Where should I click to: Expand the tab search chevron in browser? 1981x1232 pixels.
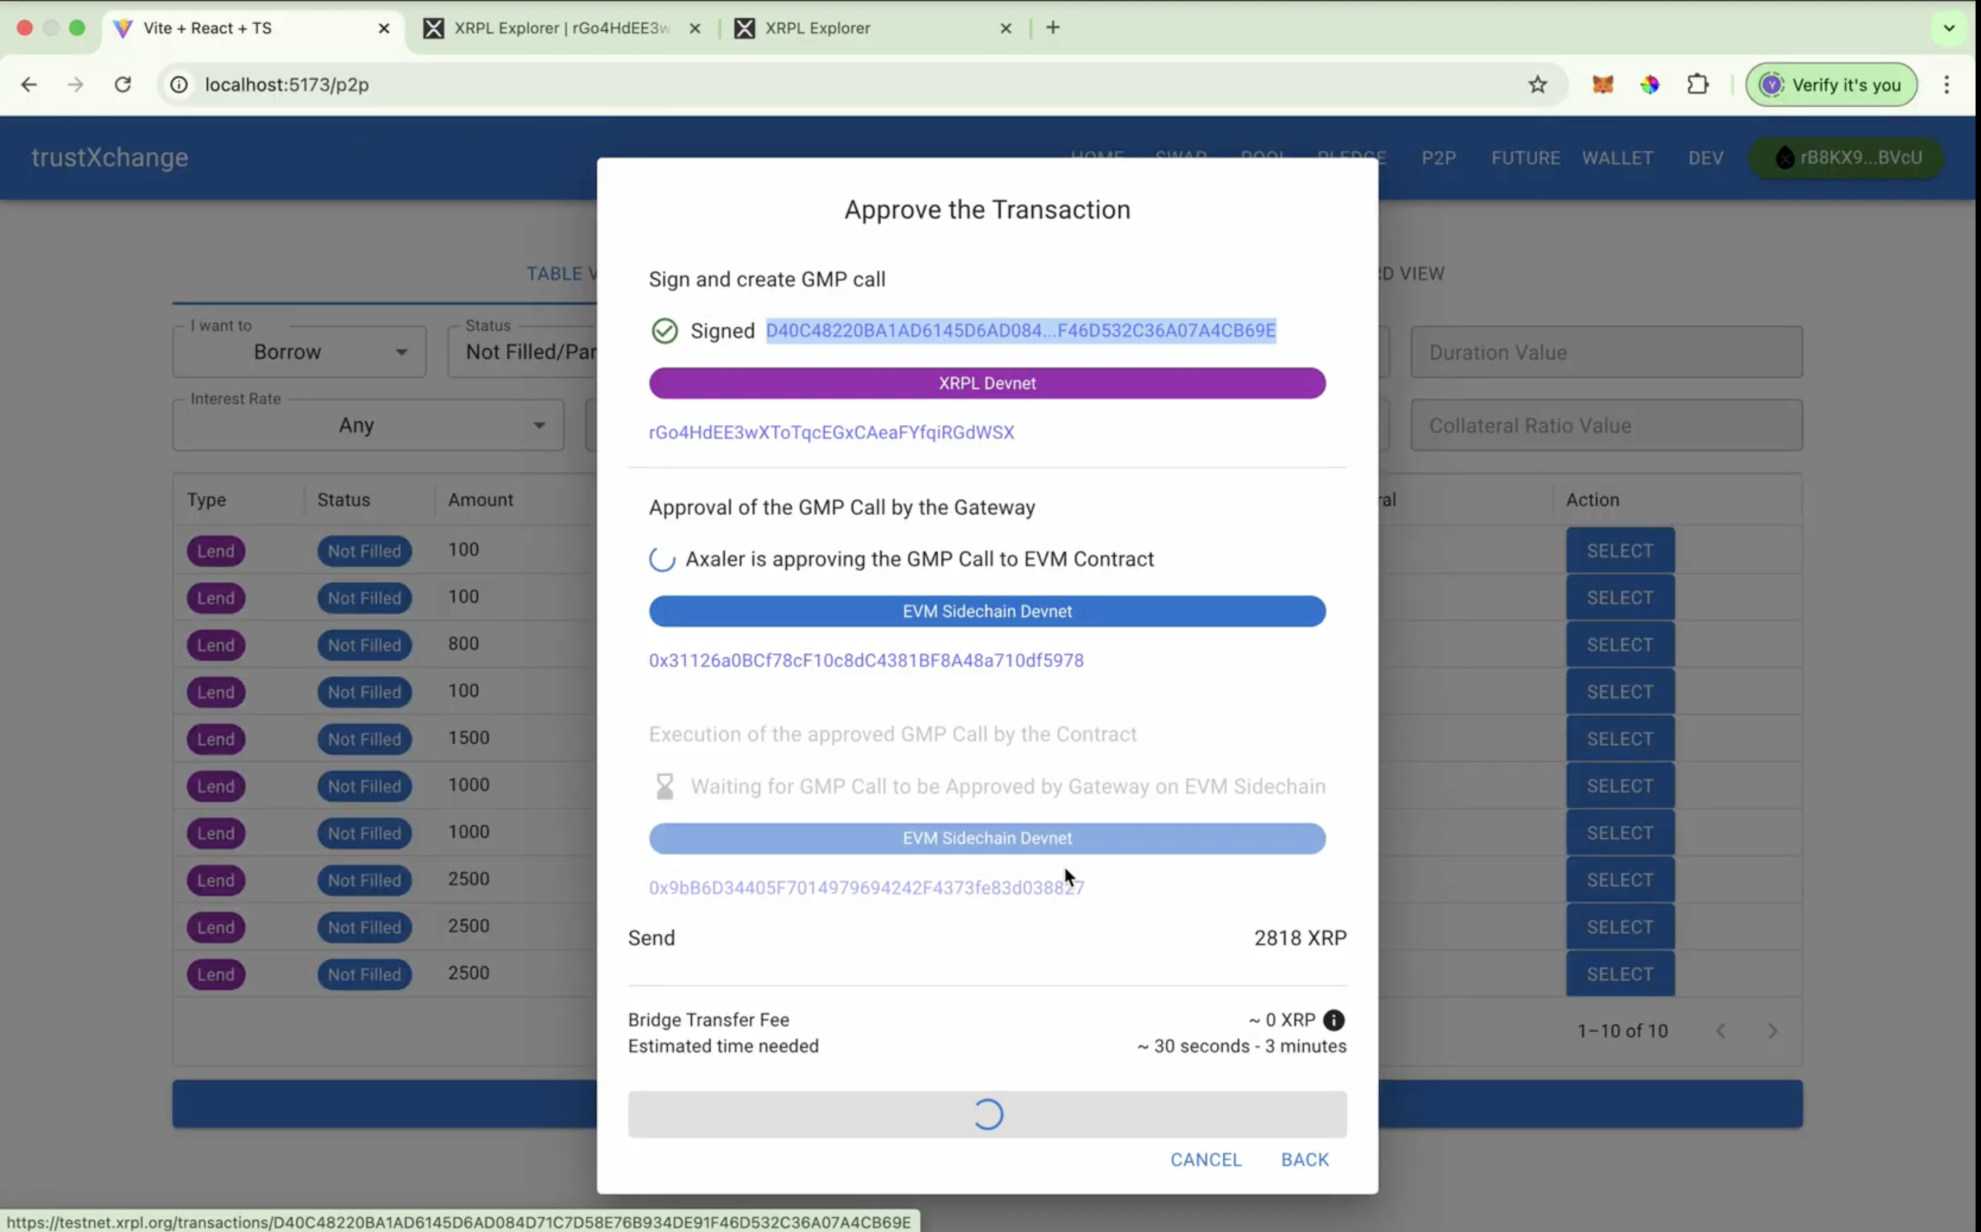point(1948,28)
